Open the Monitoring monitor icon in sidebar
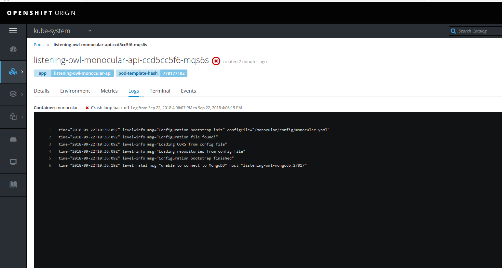The height and width of the screenshot is (268, 502). (x=12, y=162)
